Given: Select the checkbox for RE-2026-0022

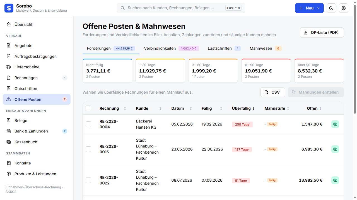Looking at the screenshot, I should [x=88, y=180].
